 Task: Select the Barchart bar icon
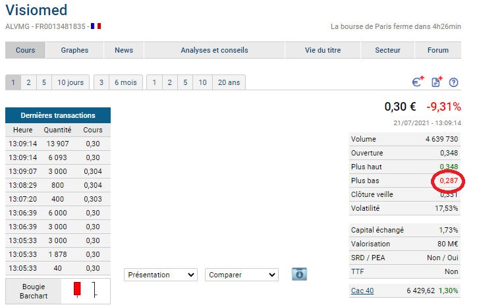(95, 290)
